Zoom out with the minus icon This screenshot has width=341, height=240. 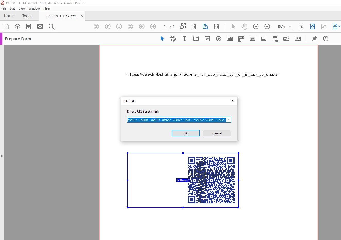tap(256, 26)
